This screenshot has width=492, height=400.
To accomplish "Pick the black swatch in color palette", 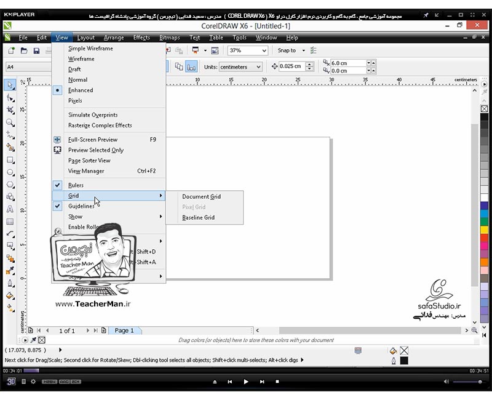I will click(x=484, y=117).
